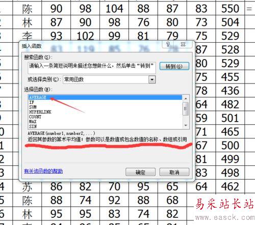Click the cell containing 71 beside 465

[206, 131]
